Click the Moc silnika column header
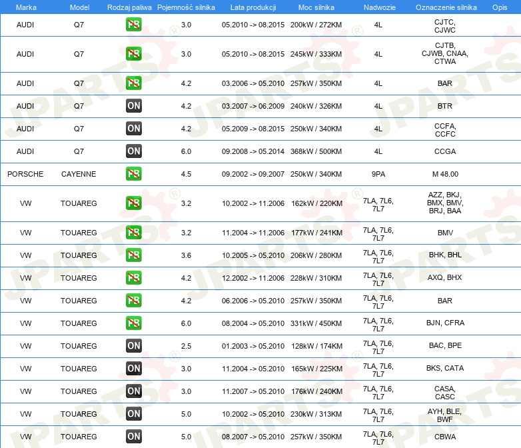 point(316,7)
